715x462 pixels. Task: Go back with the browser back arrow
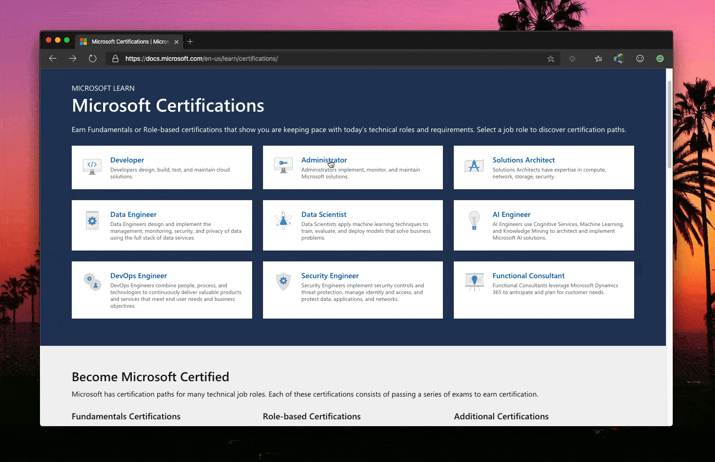[x=53, y=59]
